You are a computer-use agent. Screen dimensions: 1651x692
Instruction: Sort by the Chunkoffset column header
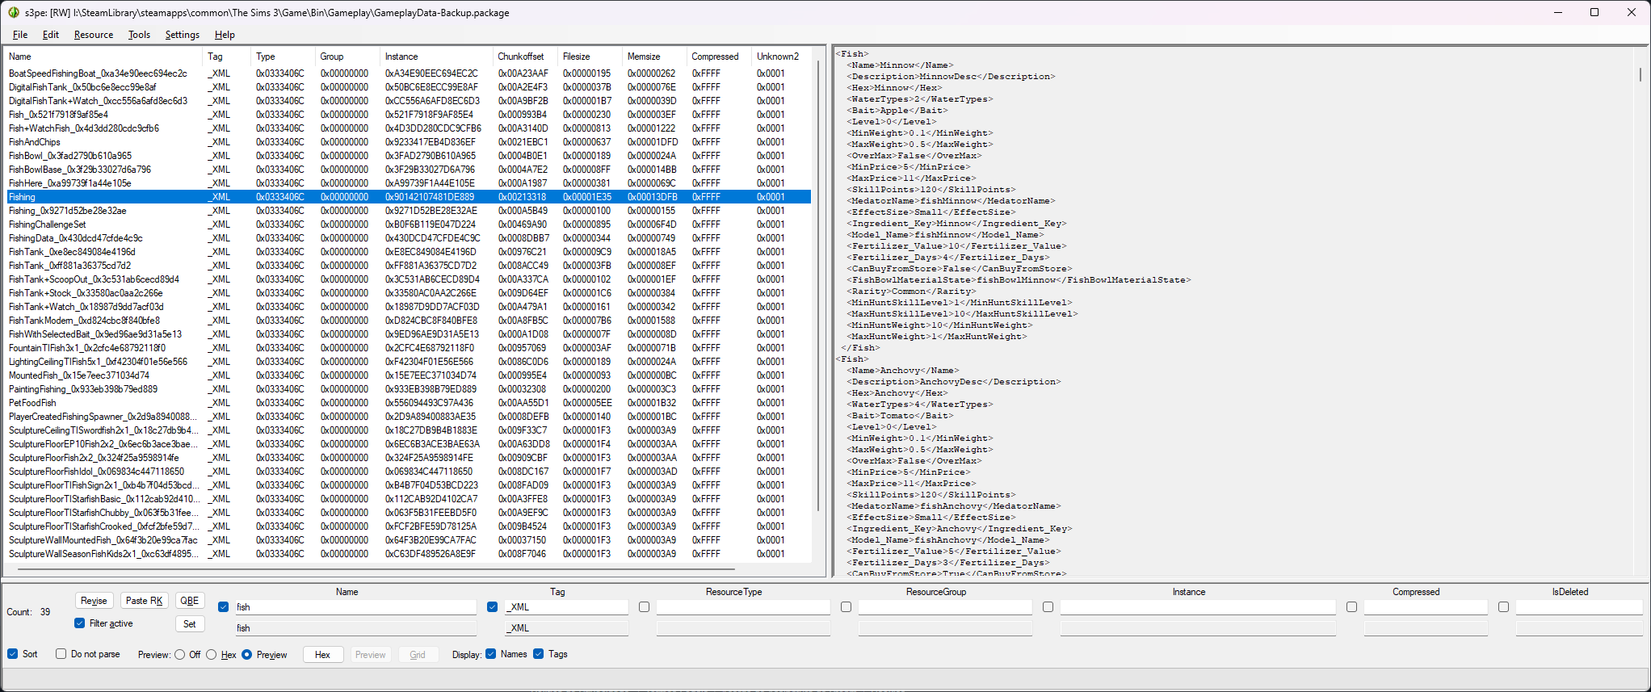(526, 57)
